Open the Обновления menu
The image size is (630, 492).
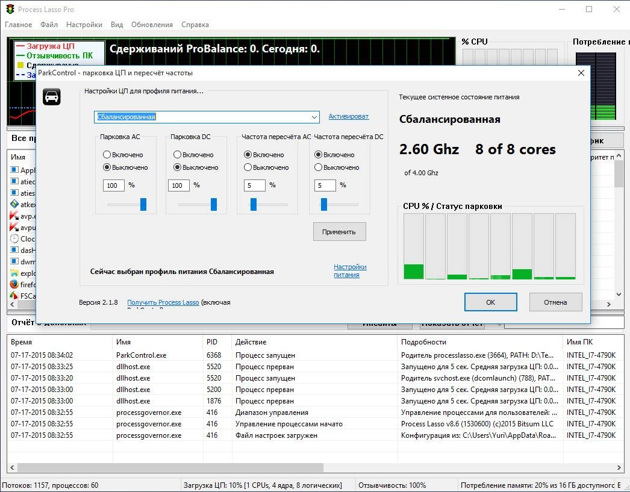152,25
